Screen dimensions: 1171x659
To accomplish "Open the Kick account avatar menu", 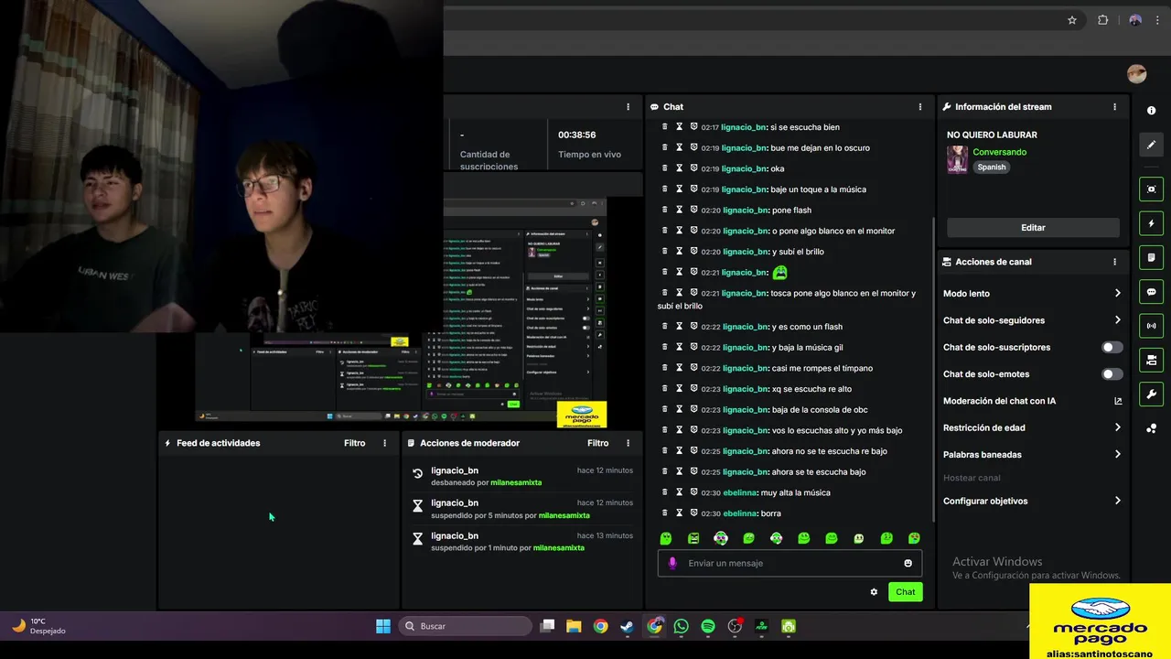I will click(x=1136, y=74).
